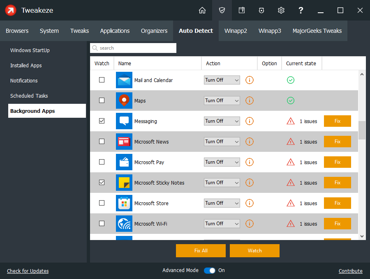370x279 pixels.
Task: Open the Contribute link
Action: [350, 271]
